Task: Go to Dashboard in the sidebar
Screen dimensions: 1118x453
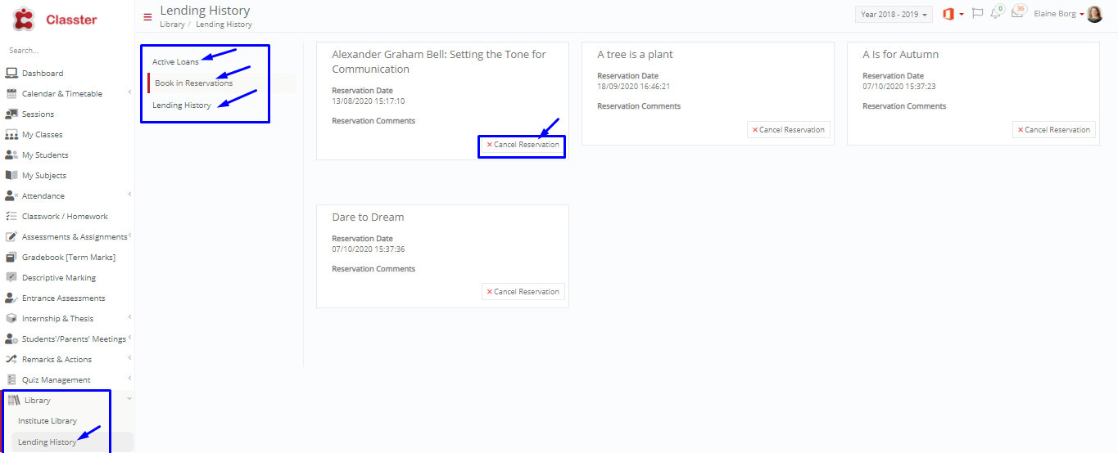Action: (x=43, y=74)
